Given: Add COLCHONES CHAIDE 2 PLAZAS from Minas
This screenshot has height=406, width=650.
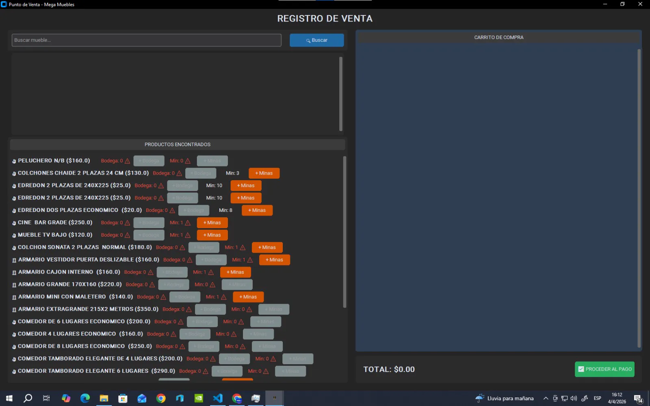Looking at the screenshot, I should pos(264,173).
